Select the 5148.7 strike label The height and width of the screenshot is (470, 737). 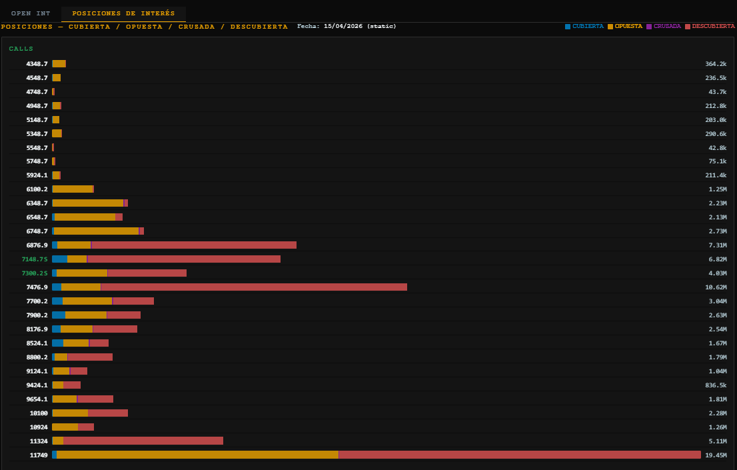coord(37,120)
